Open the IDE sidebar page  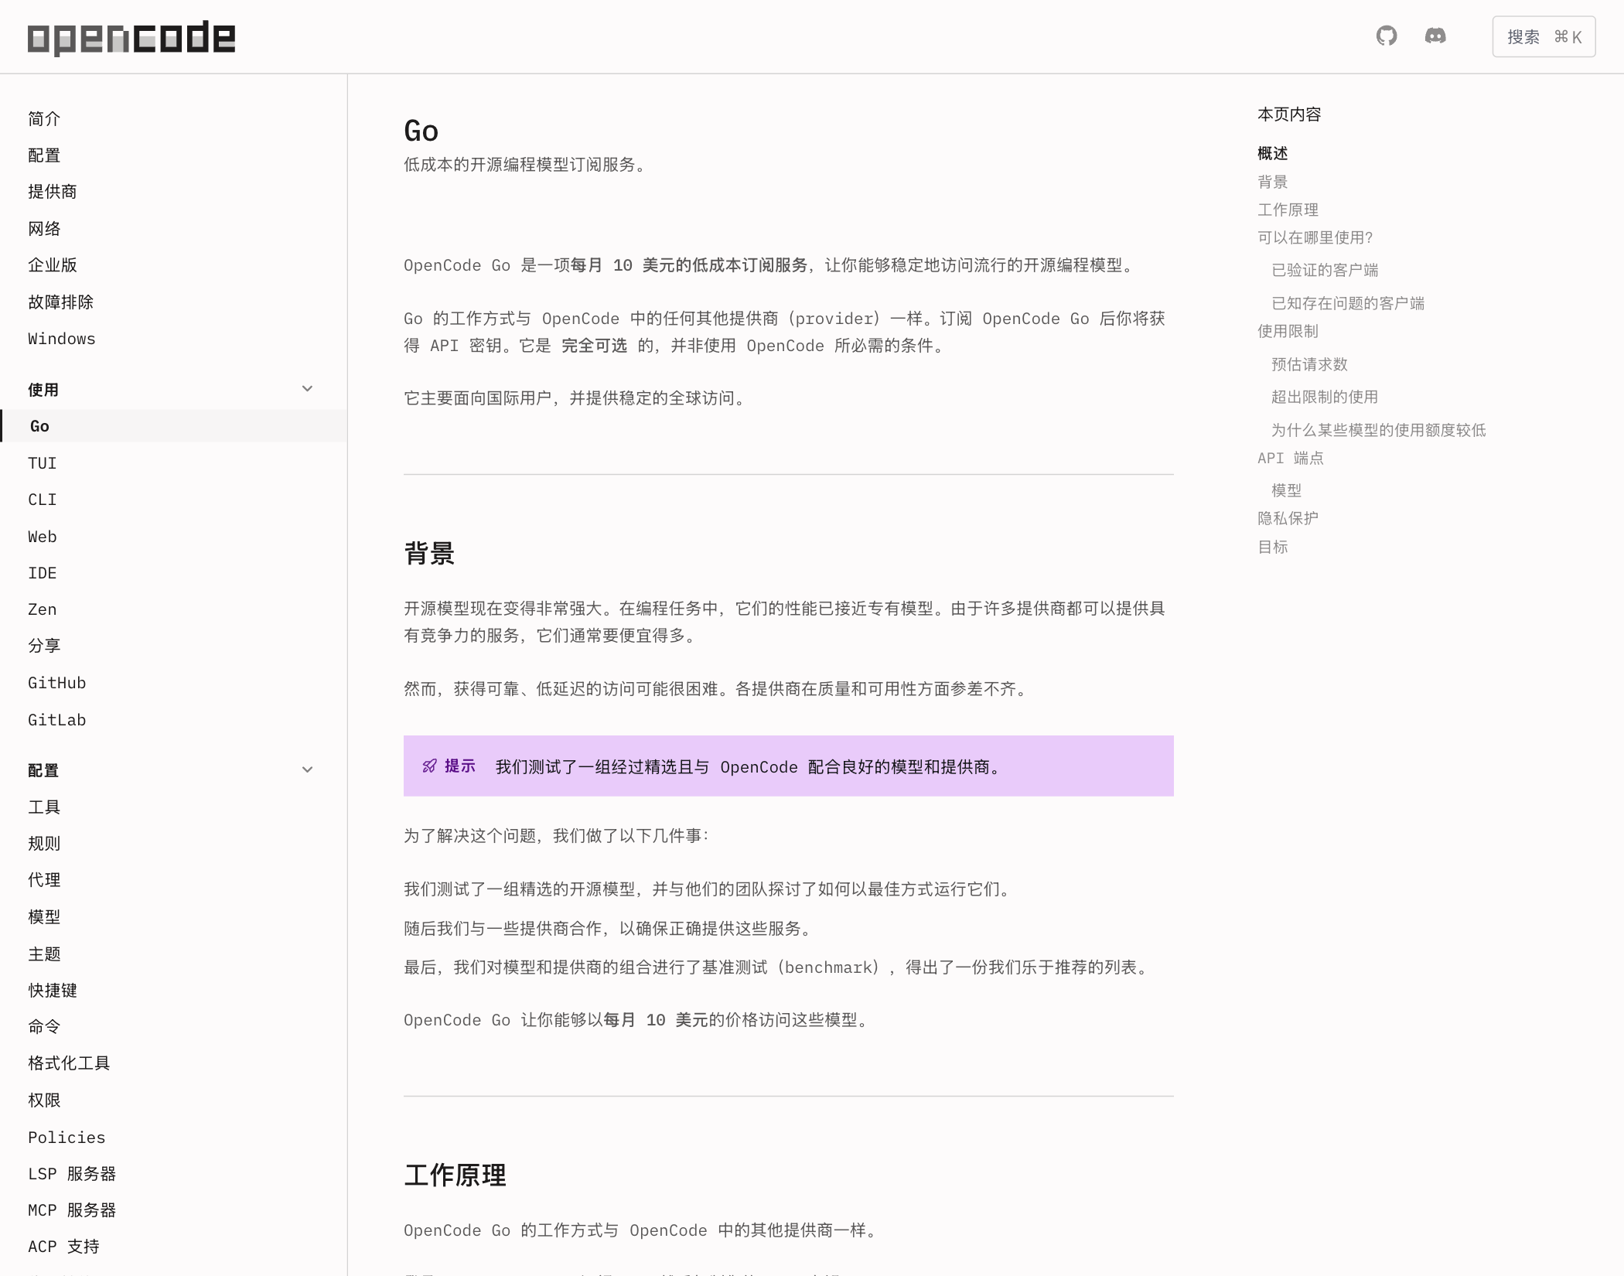pos(43,573)
